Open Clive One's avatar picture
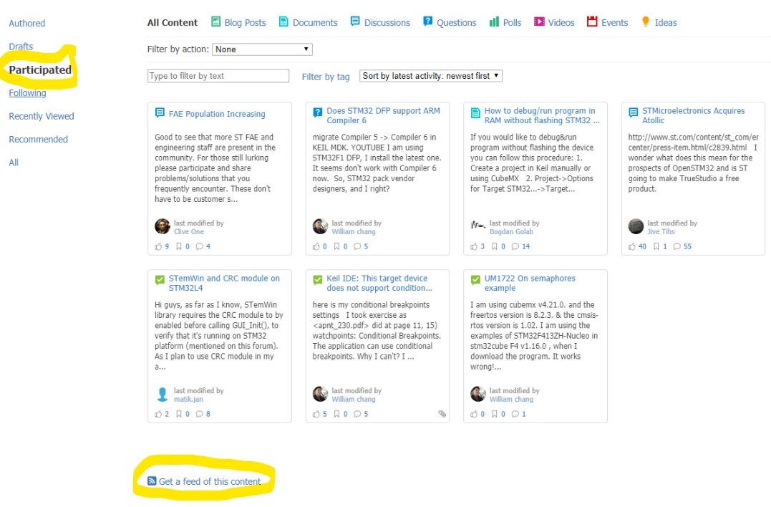771x507 pixels. (x=163, y=226)
